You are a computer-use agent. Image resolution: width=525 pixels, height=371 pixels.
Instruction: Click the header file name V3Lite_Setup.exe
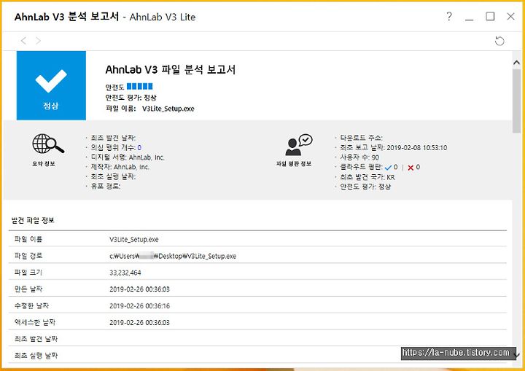[x=168, y=109]
